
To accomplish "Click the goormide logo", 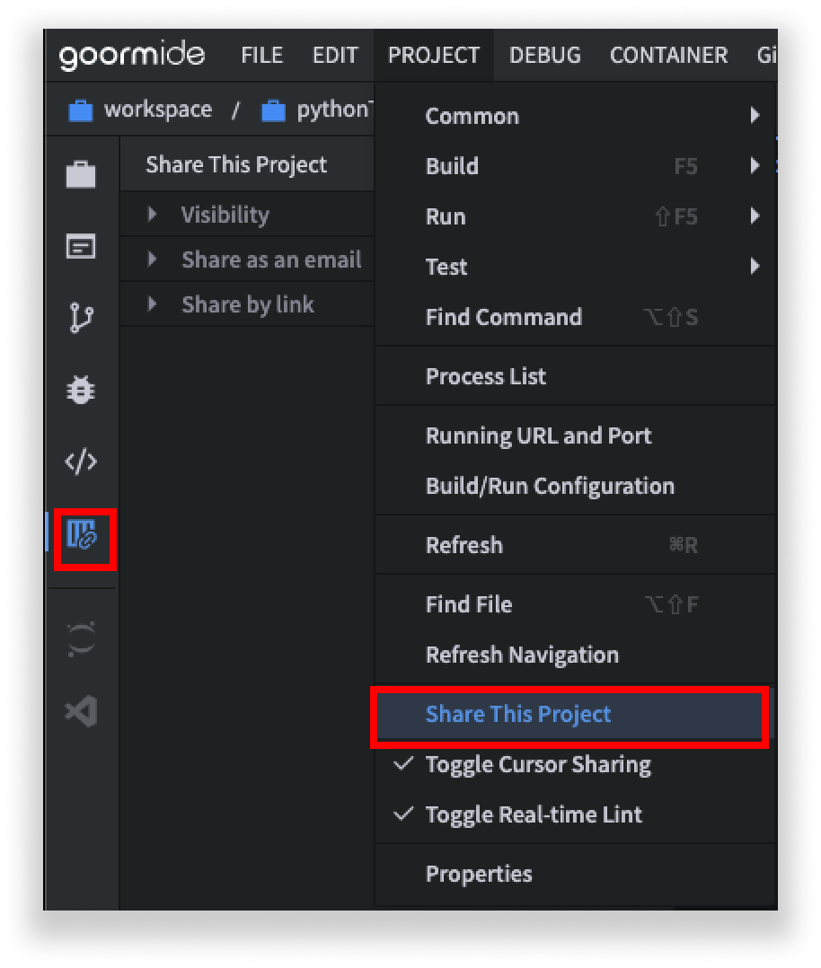I will click(131, 55).
